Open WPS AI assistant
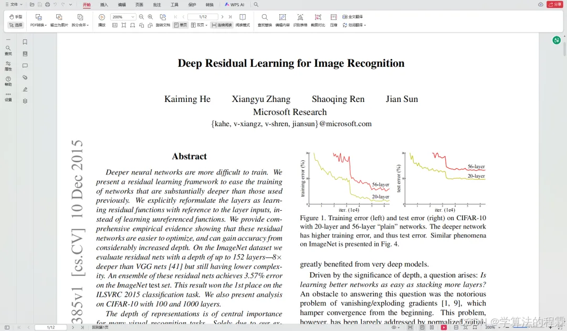The width and height of the screenshot is (567, 331). [234, 5]
